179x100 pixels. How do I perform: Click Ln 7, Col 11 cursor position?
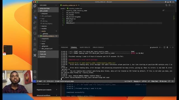point(128,81)
